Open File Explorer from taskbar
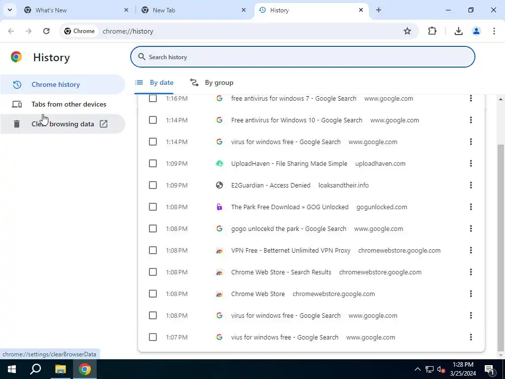Viewport: 505px width, 379px height. pyautogui.click(x=60, y=369)
